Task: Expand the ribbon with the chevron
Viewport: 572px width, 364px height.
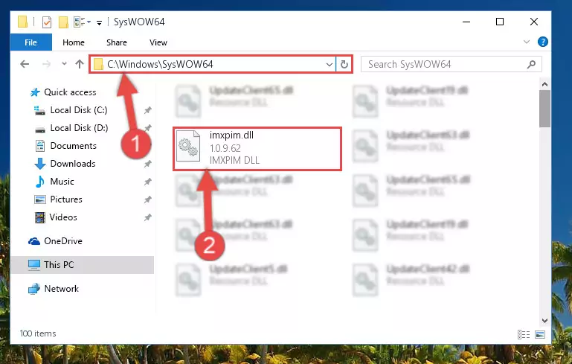Action: point(527,42)
